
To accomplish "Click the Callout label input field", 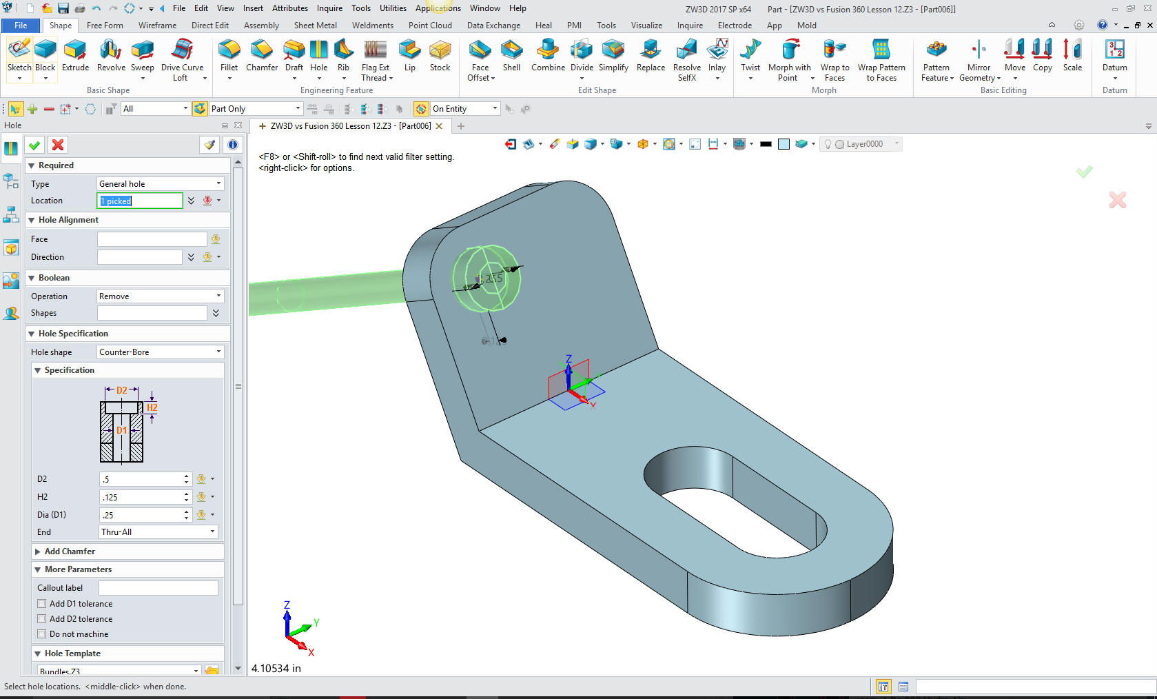I will (x=158, y=588).
